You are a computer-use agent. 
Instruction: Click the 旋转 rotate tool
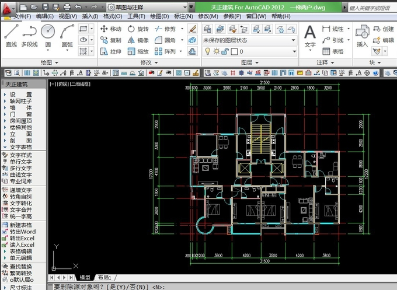click(138, 29)
